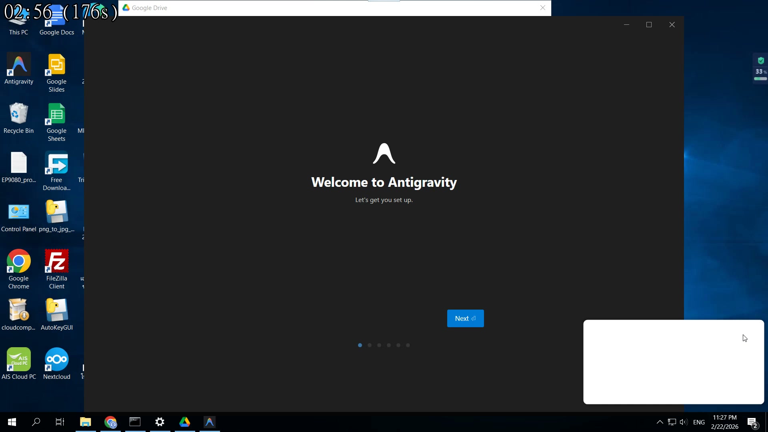
Task: Open the Antigravity desktop shortcut
Action: click(19, 69)
